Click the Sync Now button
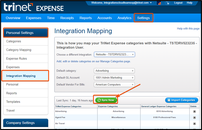Screen dimensions: 202x130 tap(106, 100)
